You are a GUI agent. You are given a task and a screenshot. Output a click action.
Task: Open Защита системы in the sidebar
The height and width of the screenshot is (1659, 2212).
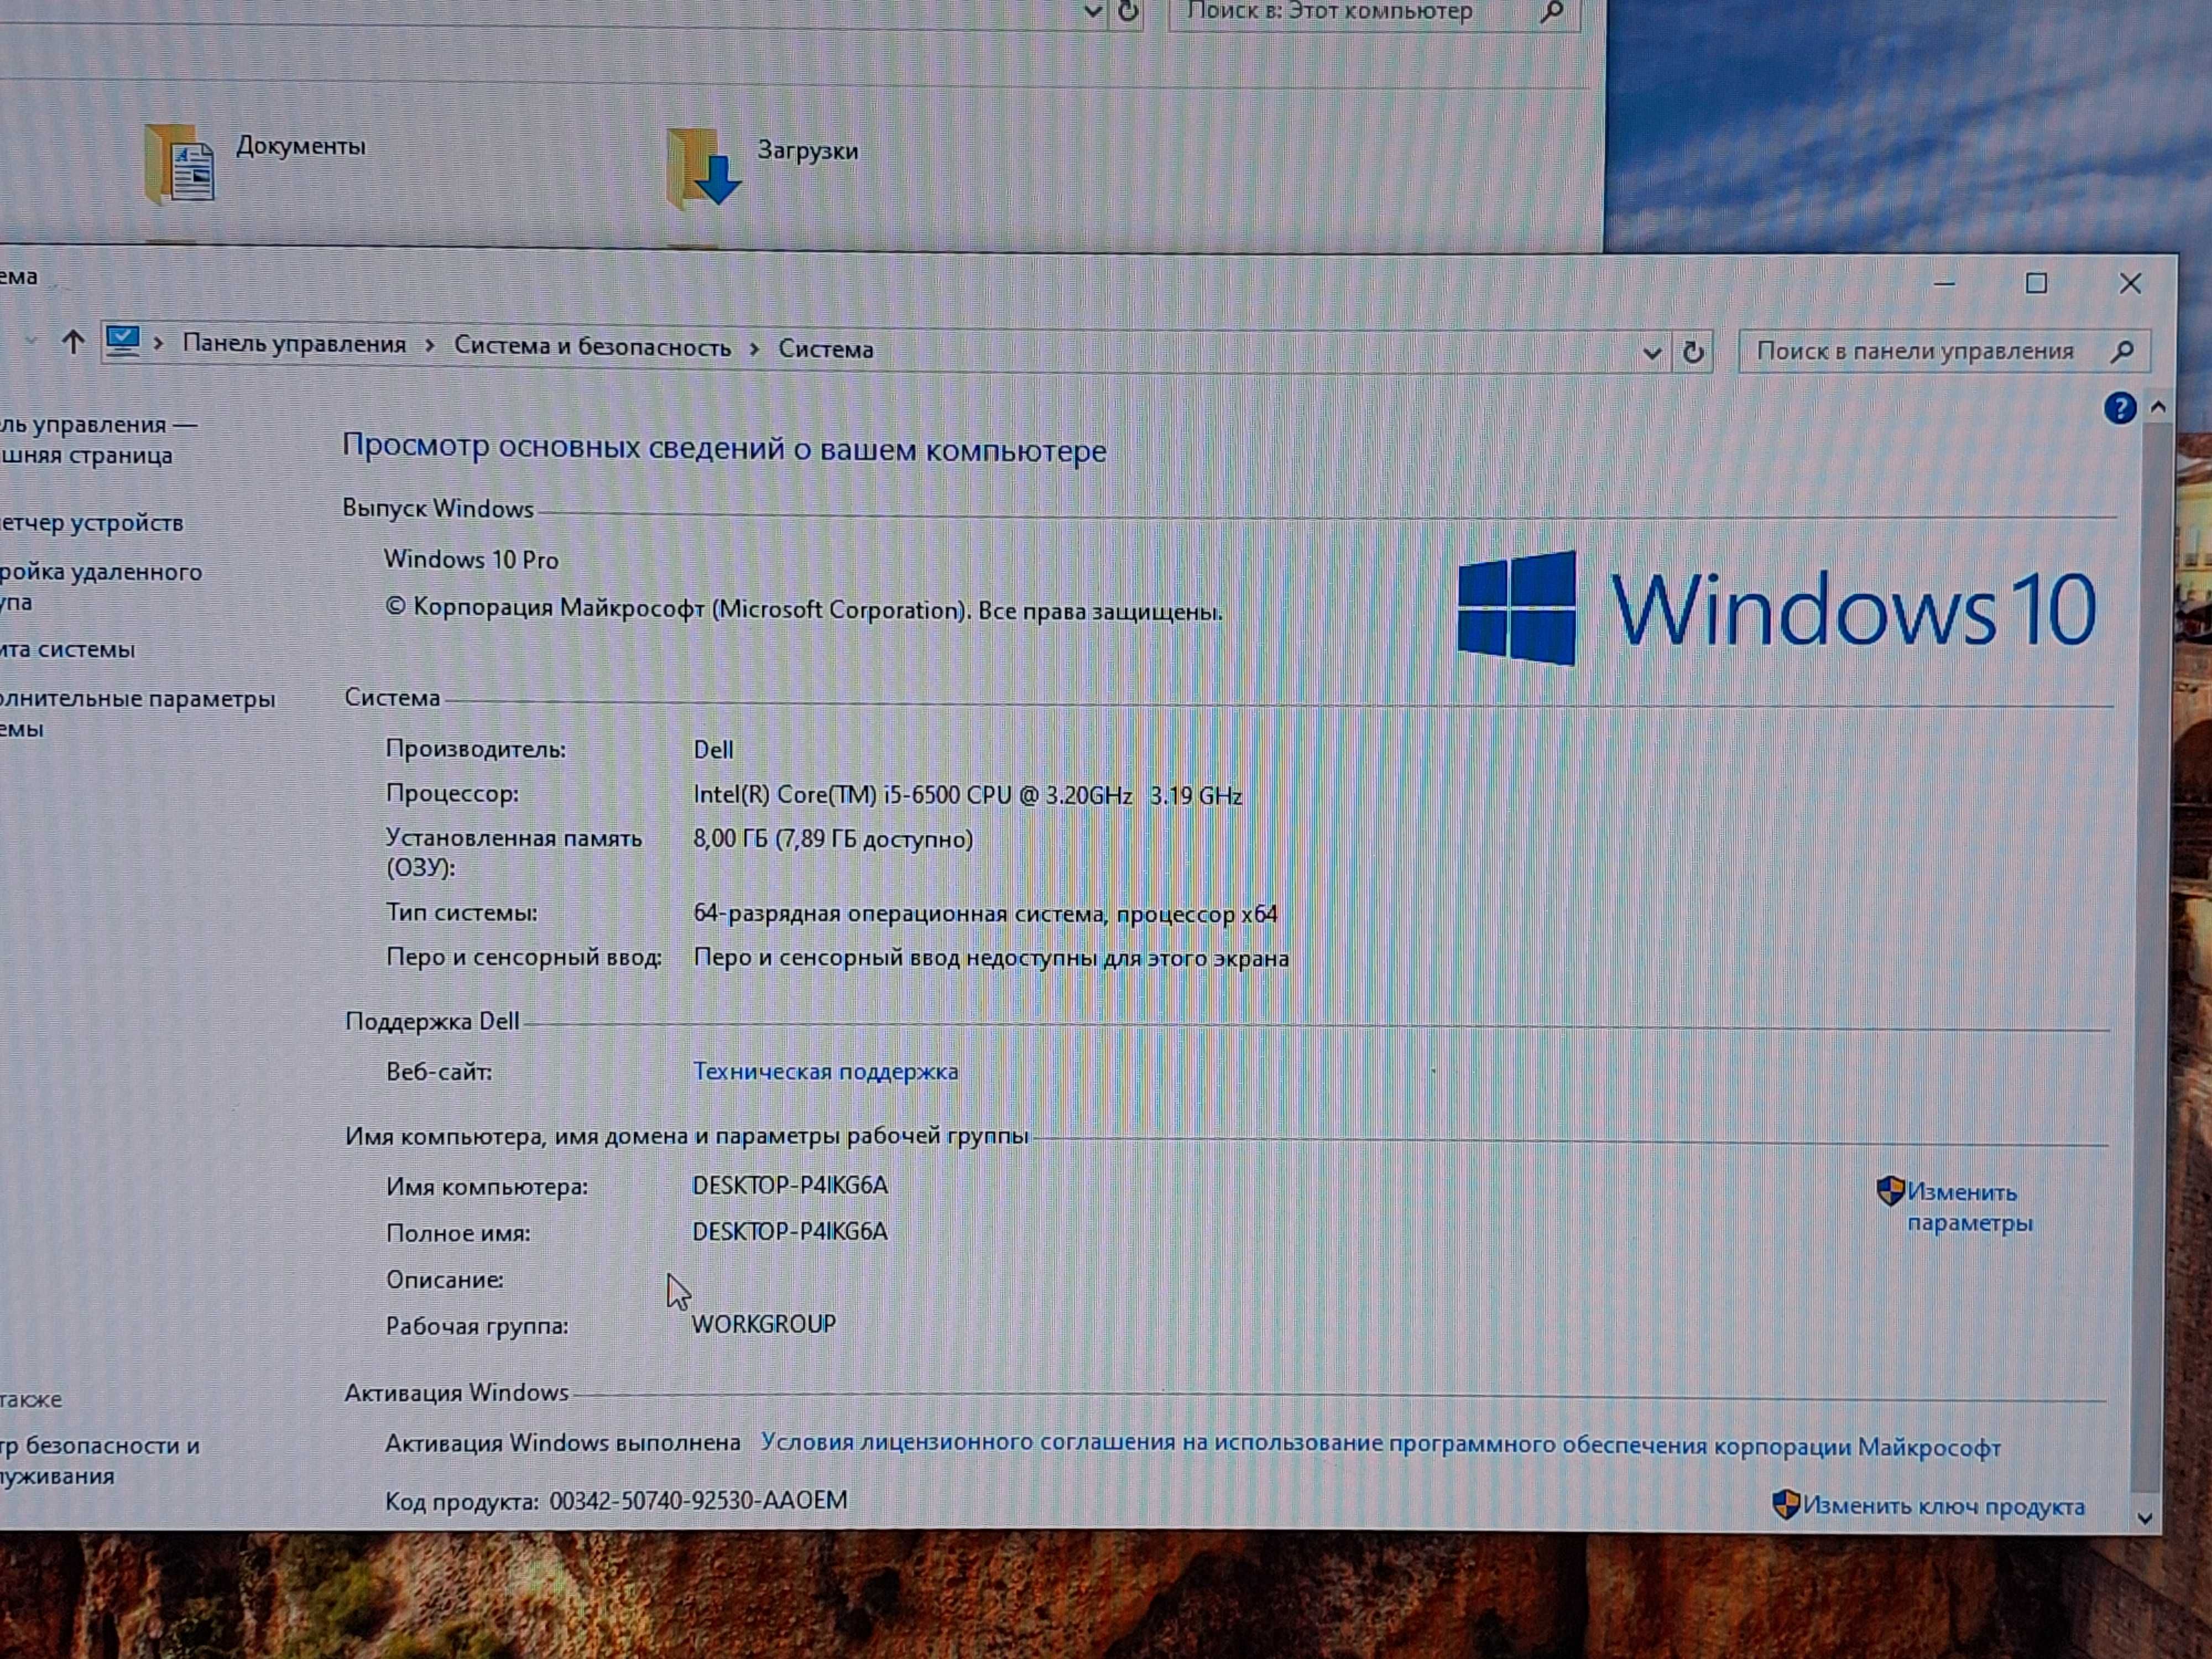[x=67, y=649]
